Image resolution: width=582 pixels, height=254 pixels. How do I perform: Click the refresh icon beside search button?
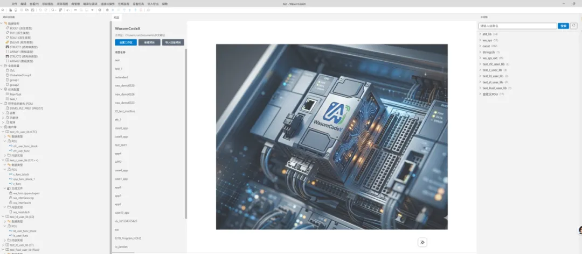[574, 26]
